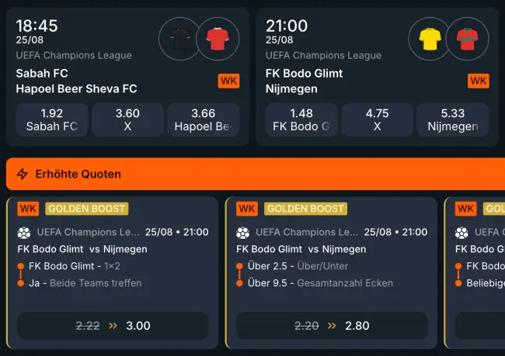Click WK badge on Sabah FC match
The height and width of the screenshot is (356, 505).
click(228, 81)
